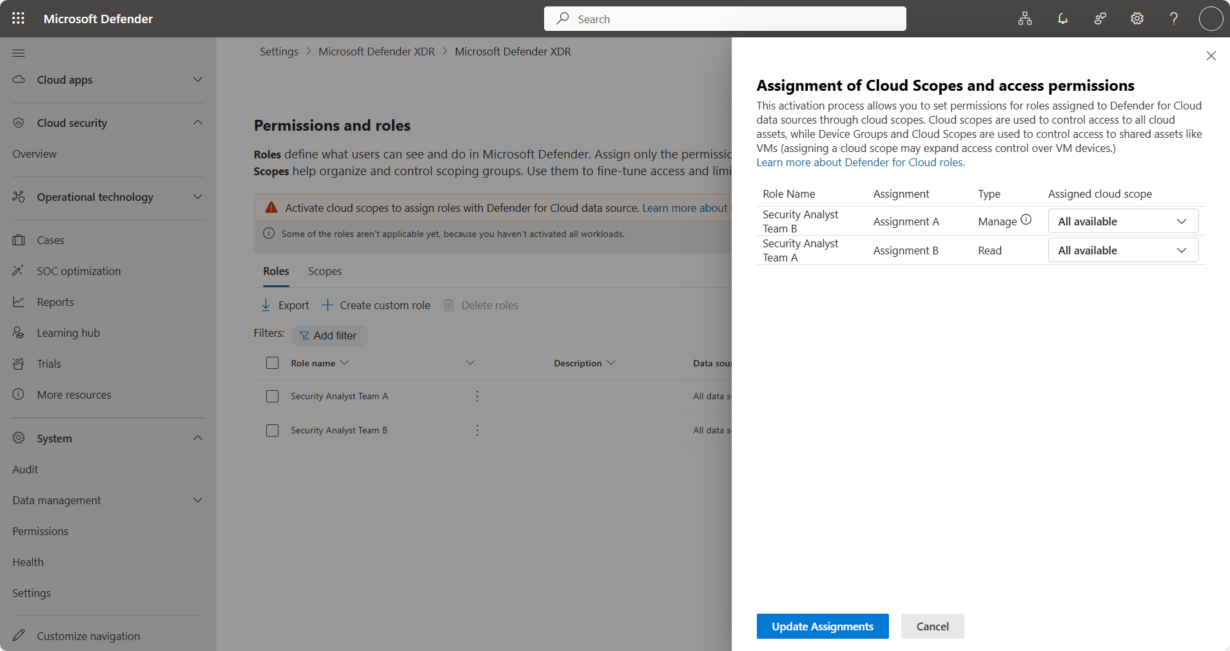Close the cloud scopes assignment panel
The image size is (1230, 651).
click(x=1211, y=56)
